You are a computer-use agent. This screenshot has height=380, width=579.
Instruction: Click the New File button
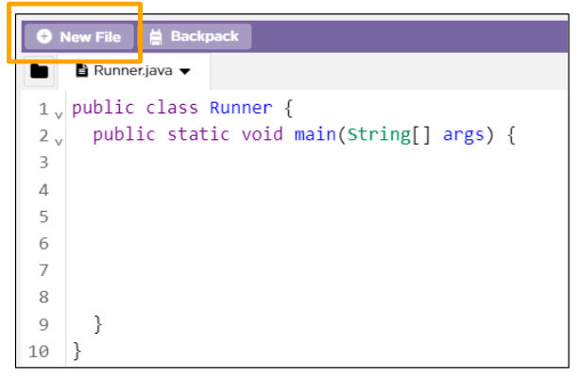[79, 37]
